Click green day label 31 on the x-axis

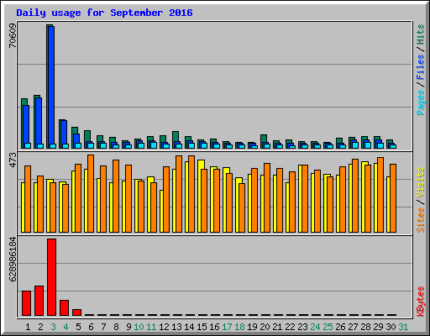(403, 327)
